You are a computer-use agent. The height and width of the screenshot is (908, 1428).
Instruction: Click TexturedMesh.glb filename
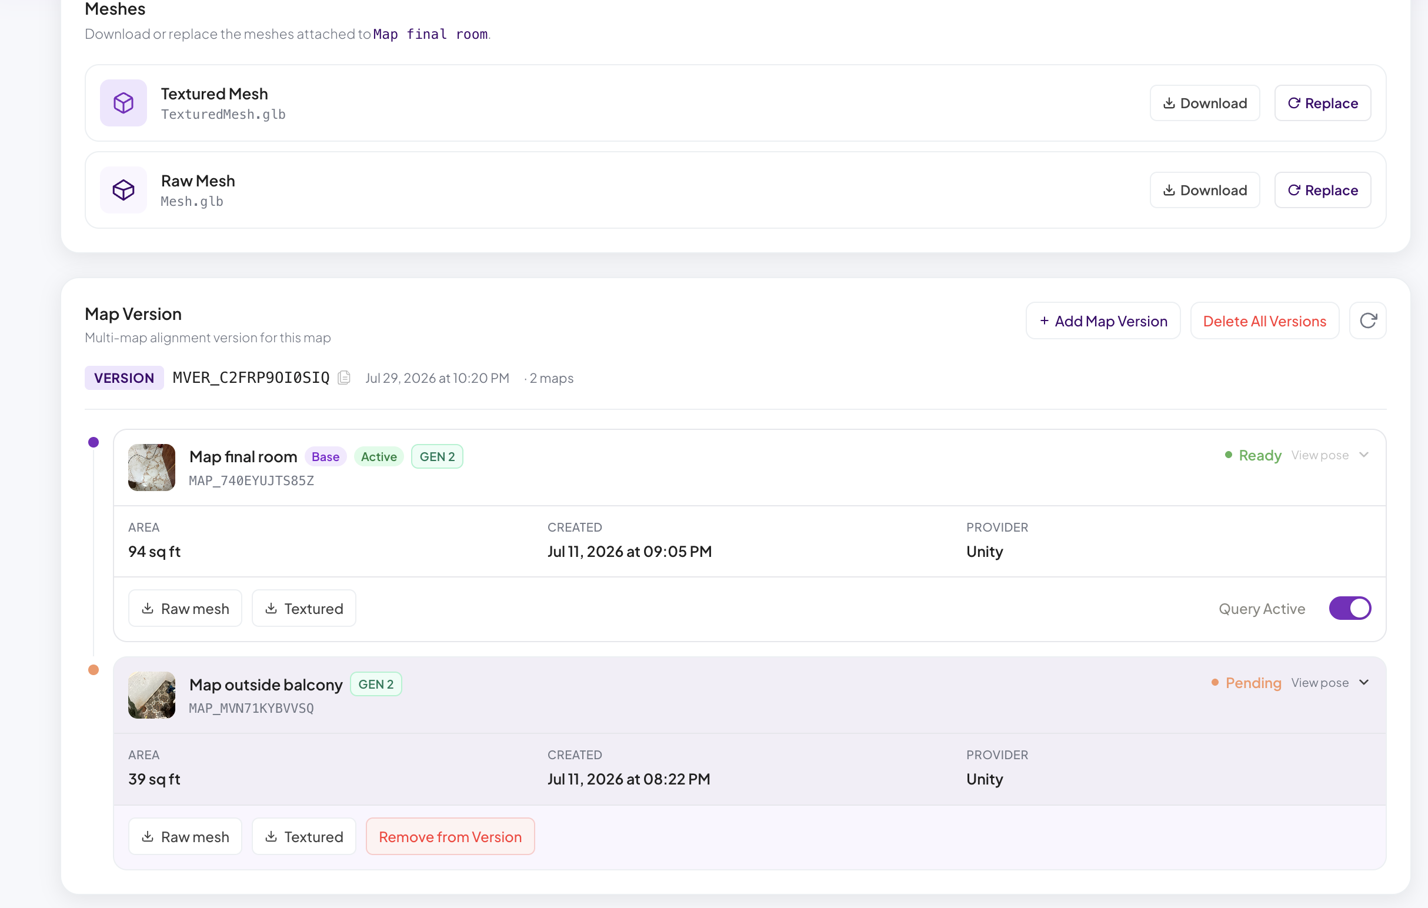[223, 115]
